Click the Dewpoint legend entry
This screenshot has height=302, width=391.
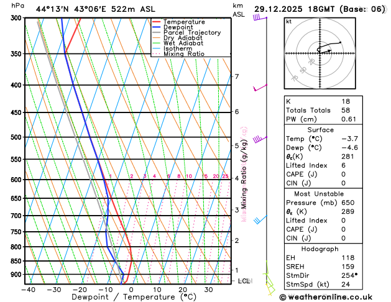[x=178, y=27]
